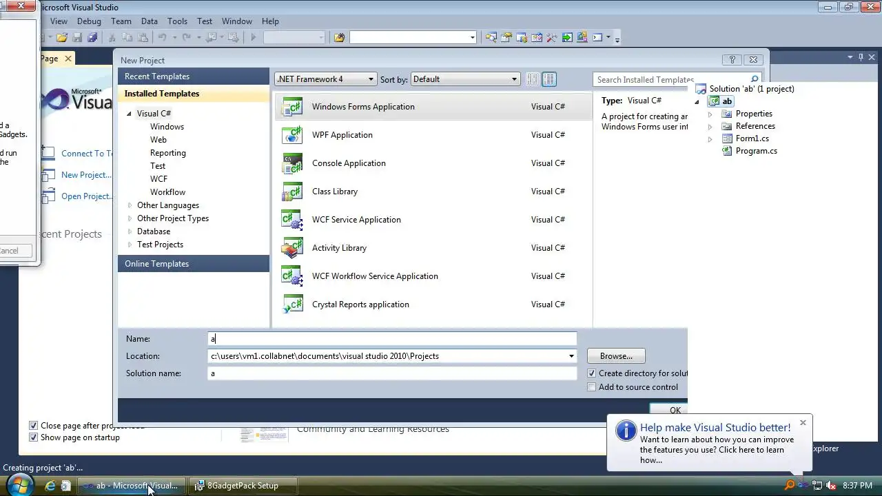882x496 pixels.
Task: Switch to the Online Templates section
Action: [x=194, y=264]
